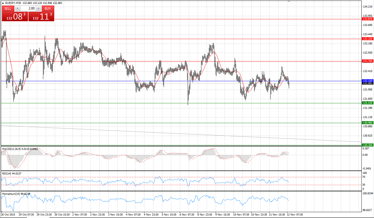Click the 130.360 green support level label
This screenshot has height=218, width=374.
coord(367,145)
